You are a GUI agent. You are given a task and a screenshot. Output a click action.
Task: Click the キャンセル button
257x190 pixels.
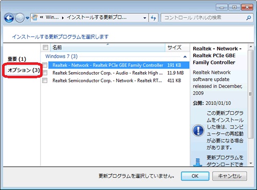pos(230,176)
